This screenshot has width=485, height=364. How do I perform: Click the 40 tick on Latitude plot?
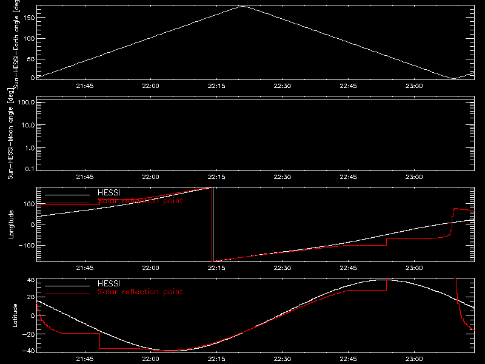pyautogui.click(x=31, y=280)
